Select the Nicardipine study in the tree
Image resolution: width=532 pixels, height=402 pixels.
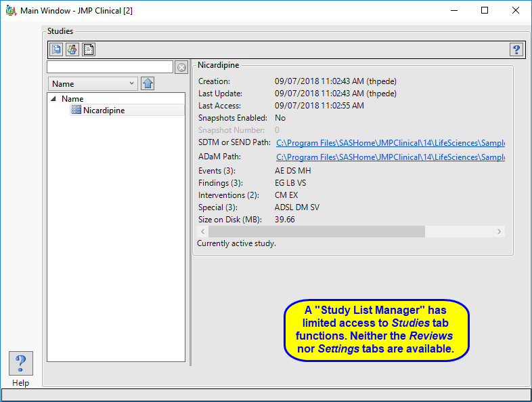(127, 110)
